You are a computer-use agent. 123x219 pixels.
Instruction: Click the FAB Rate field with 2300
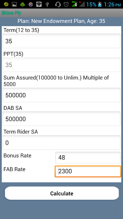(x=88, y=171)
